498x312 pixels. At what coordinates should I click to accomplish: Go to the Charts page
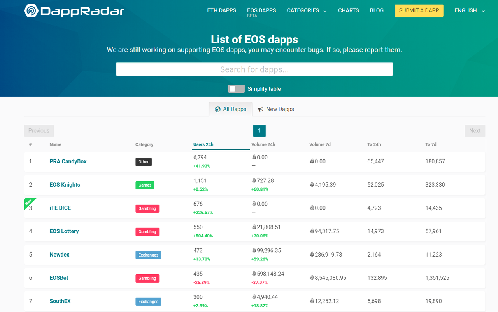[x=349, y=10]
